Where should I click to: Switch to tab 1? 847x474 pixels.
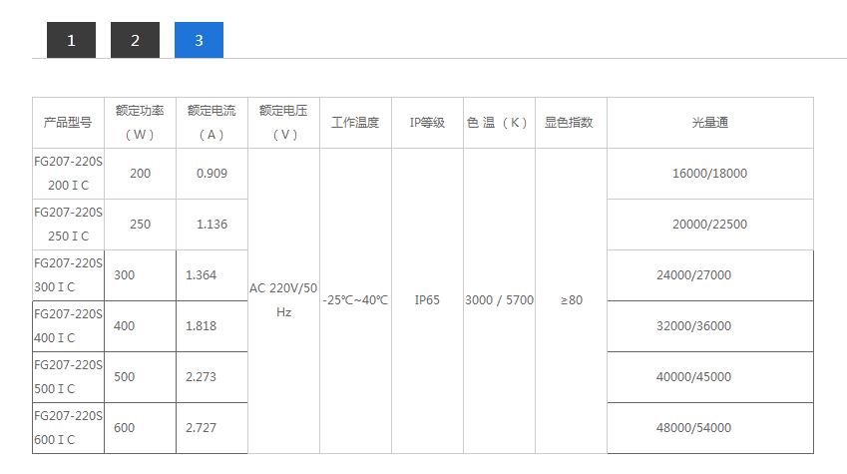71,40
